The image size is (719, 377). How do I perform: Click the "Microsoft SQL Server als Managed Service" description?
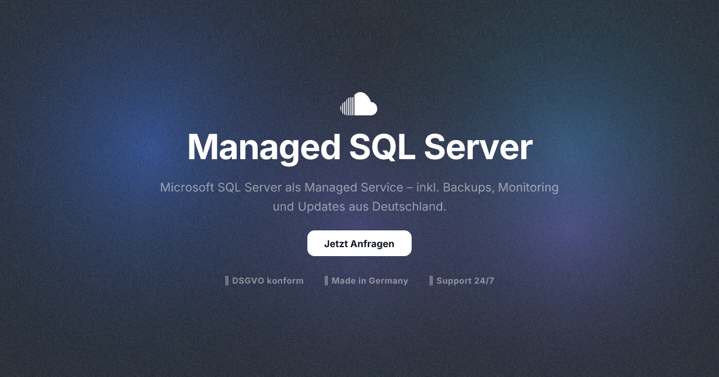359,197
